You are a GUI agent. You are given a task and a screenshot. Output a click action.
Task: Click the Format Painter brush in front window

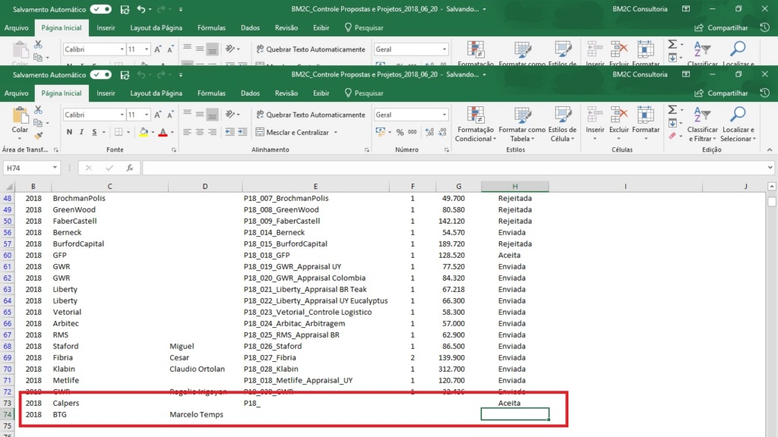point(38,135)
